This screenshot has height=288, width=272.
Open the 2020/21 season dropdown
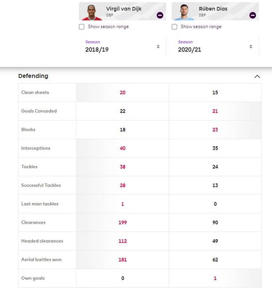coord(215,47)
